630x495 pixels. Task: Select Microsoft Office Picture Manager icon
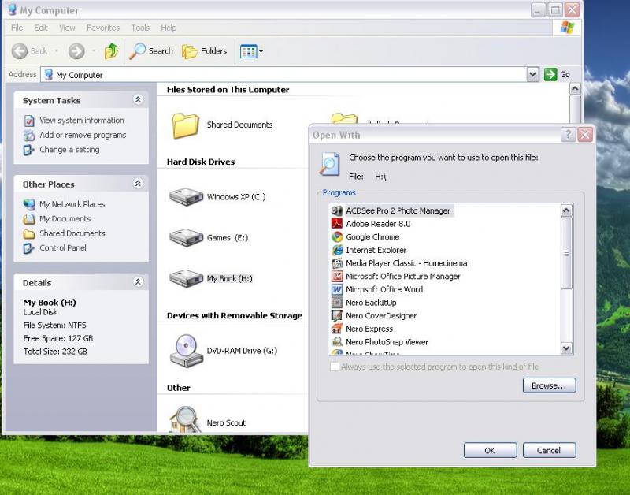tap(337, 276)
